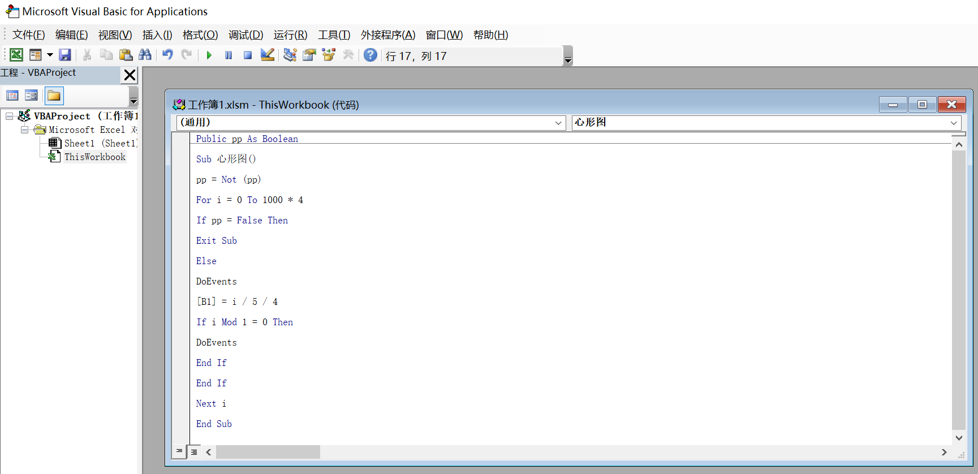Screen dimensions: 978x474
Task: Toggle Design Mode icon
Action: click(268, 55)
